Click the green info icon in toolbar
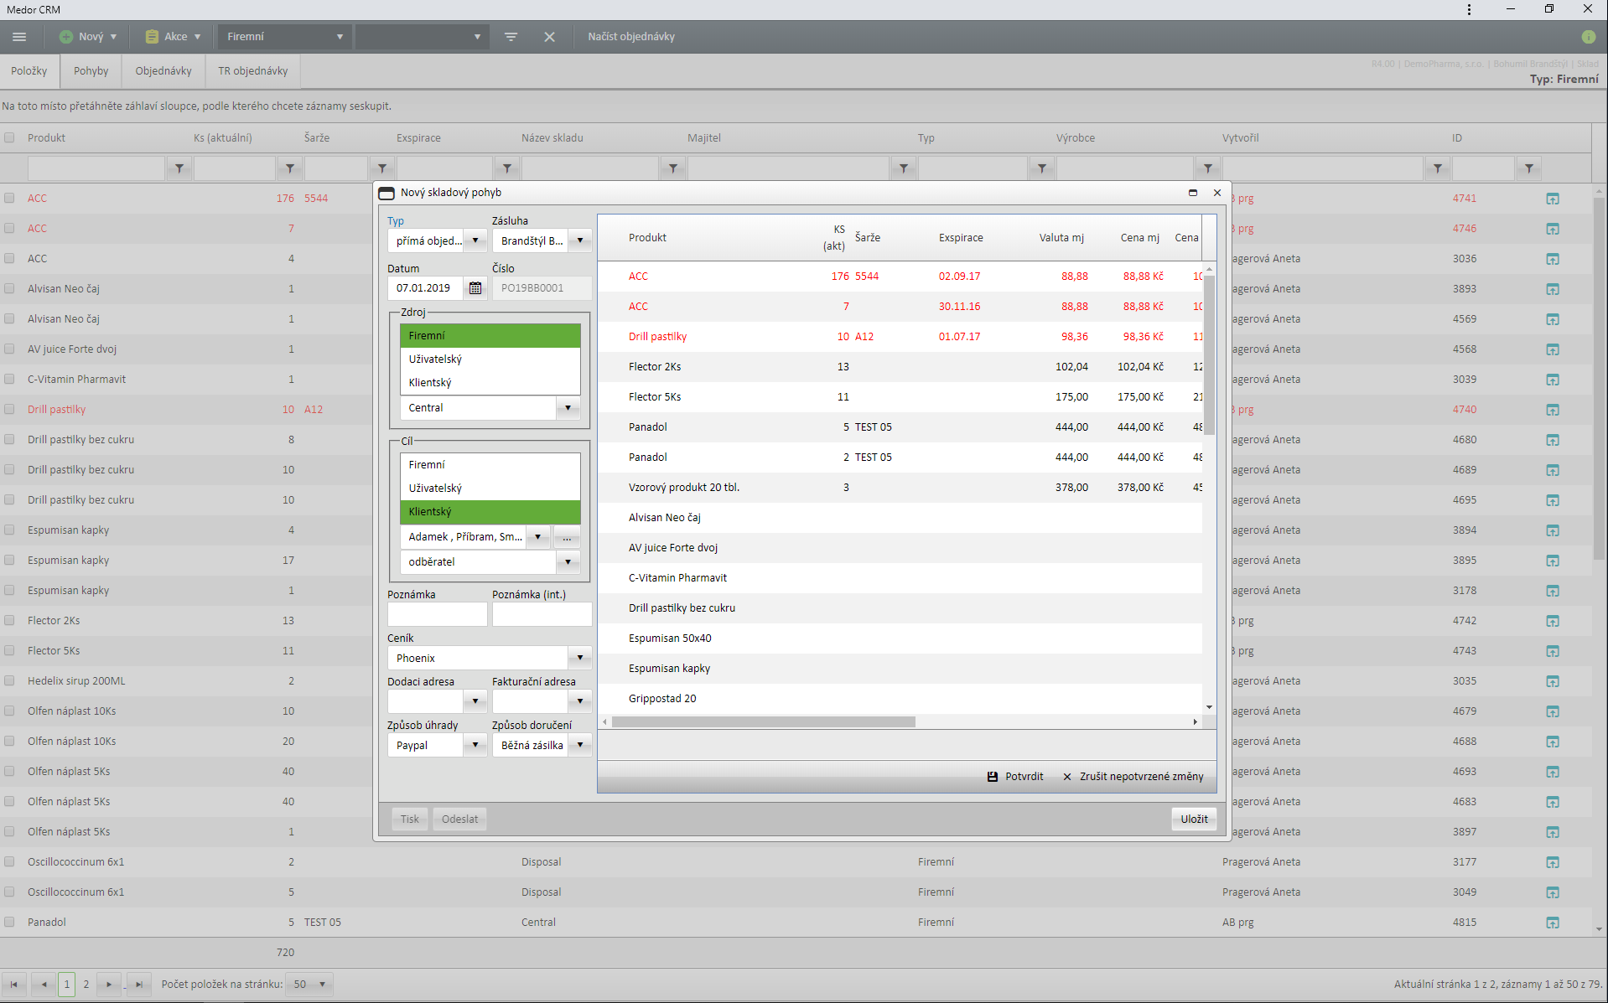Screen dimensions: 1608x1003 point(1588,37)
